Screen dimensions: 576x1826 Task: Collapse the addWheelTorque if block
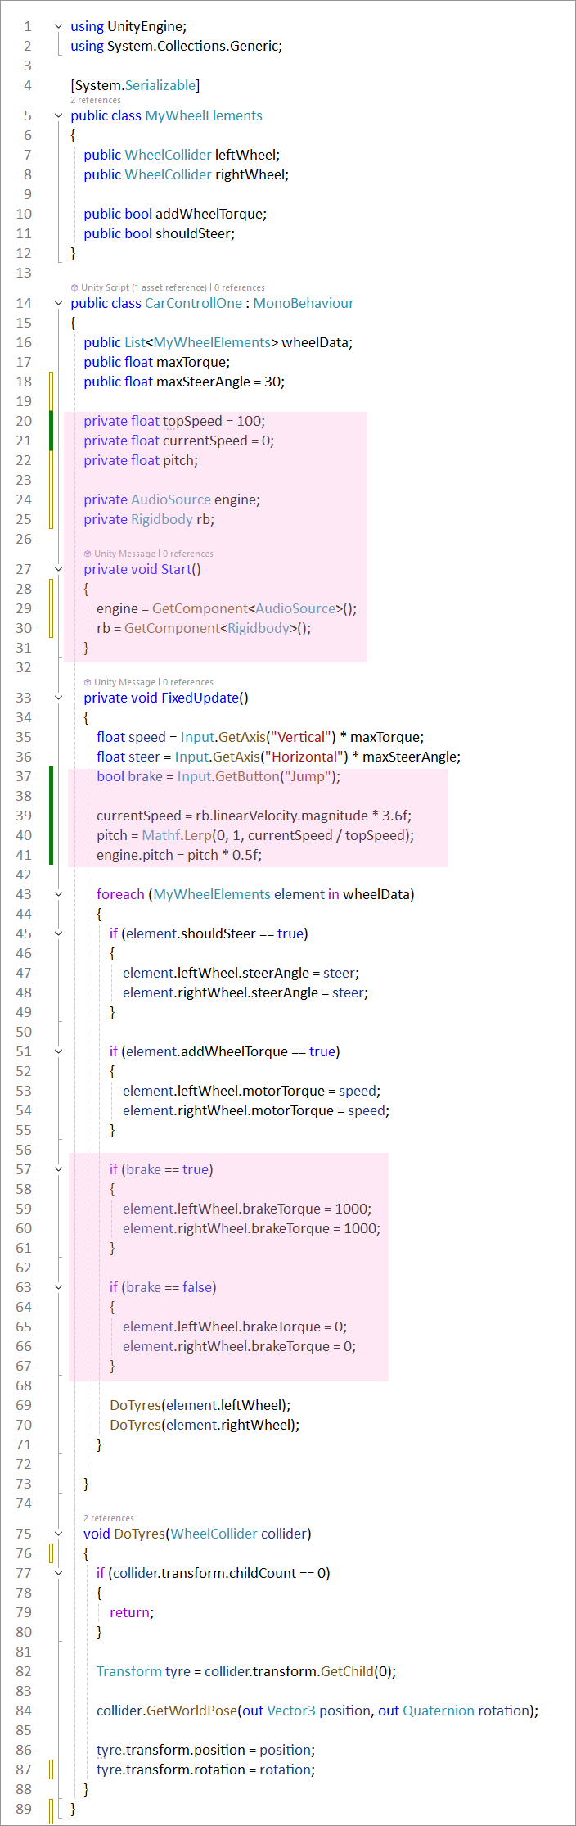point(58,1051)
